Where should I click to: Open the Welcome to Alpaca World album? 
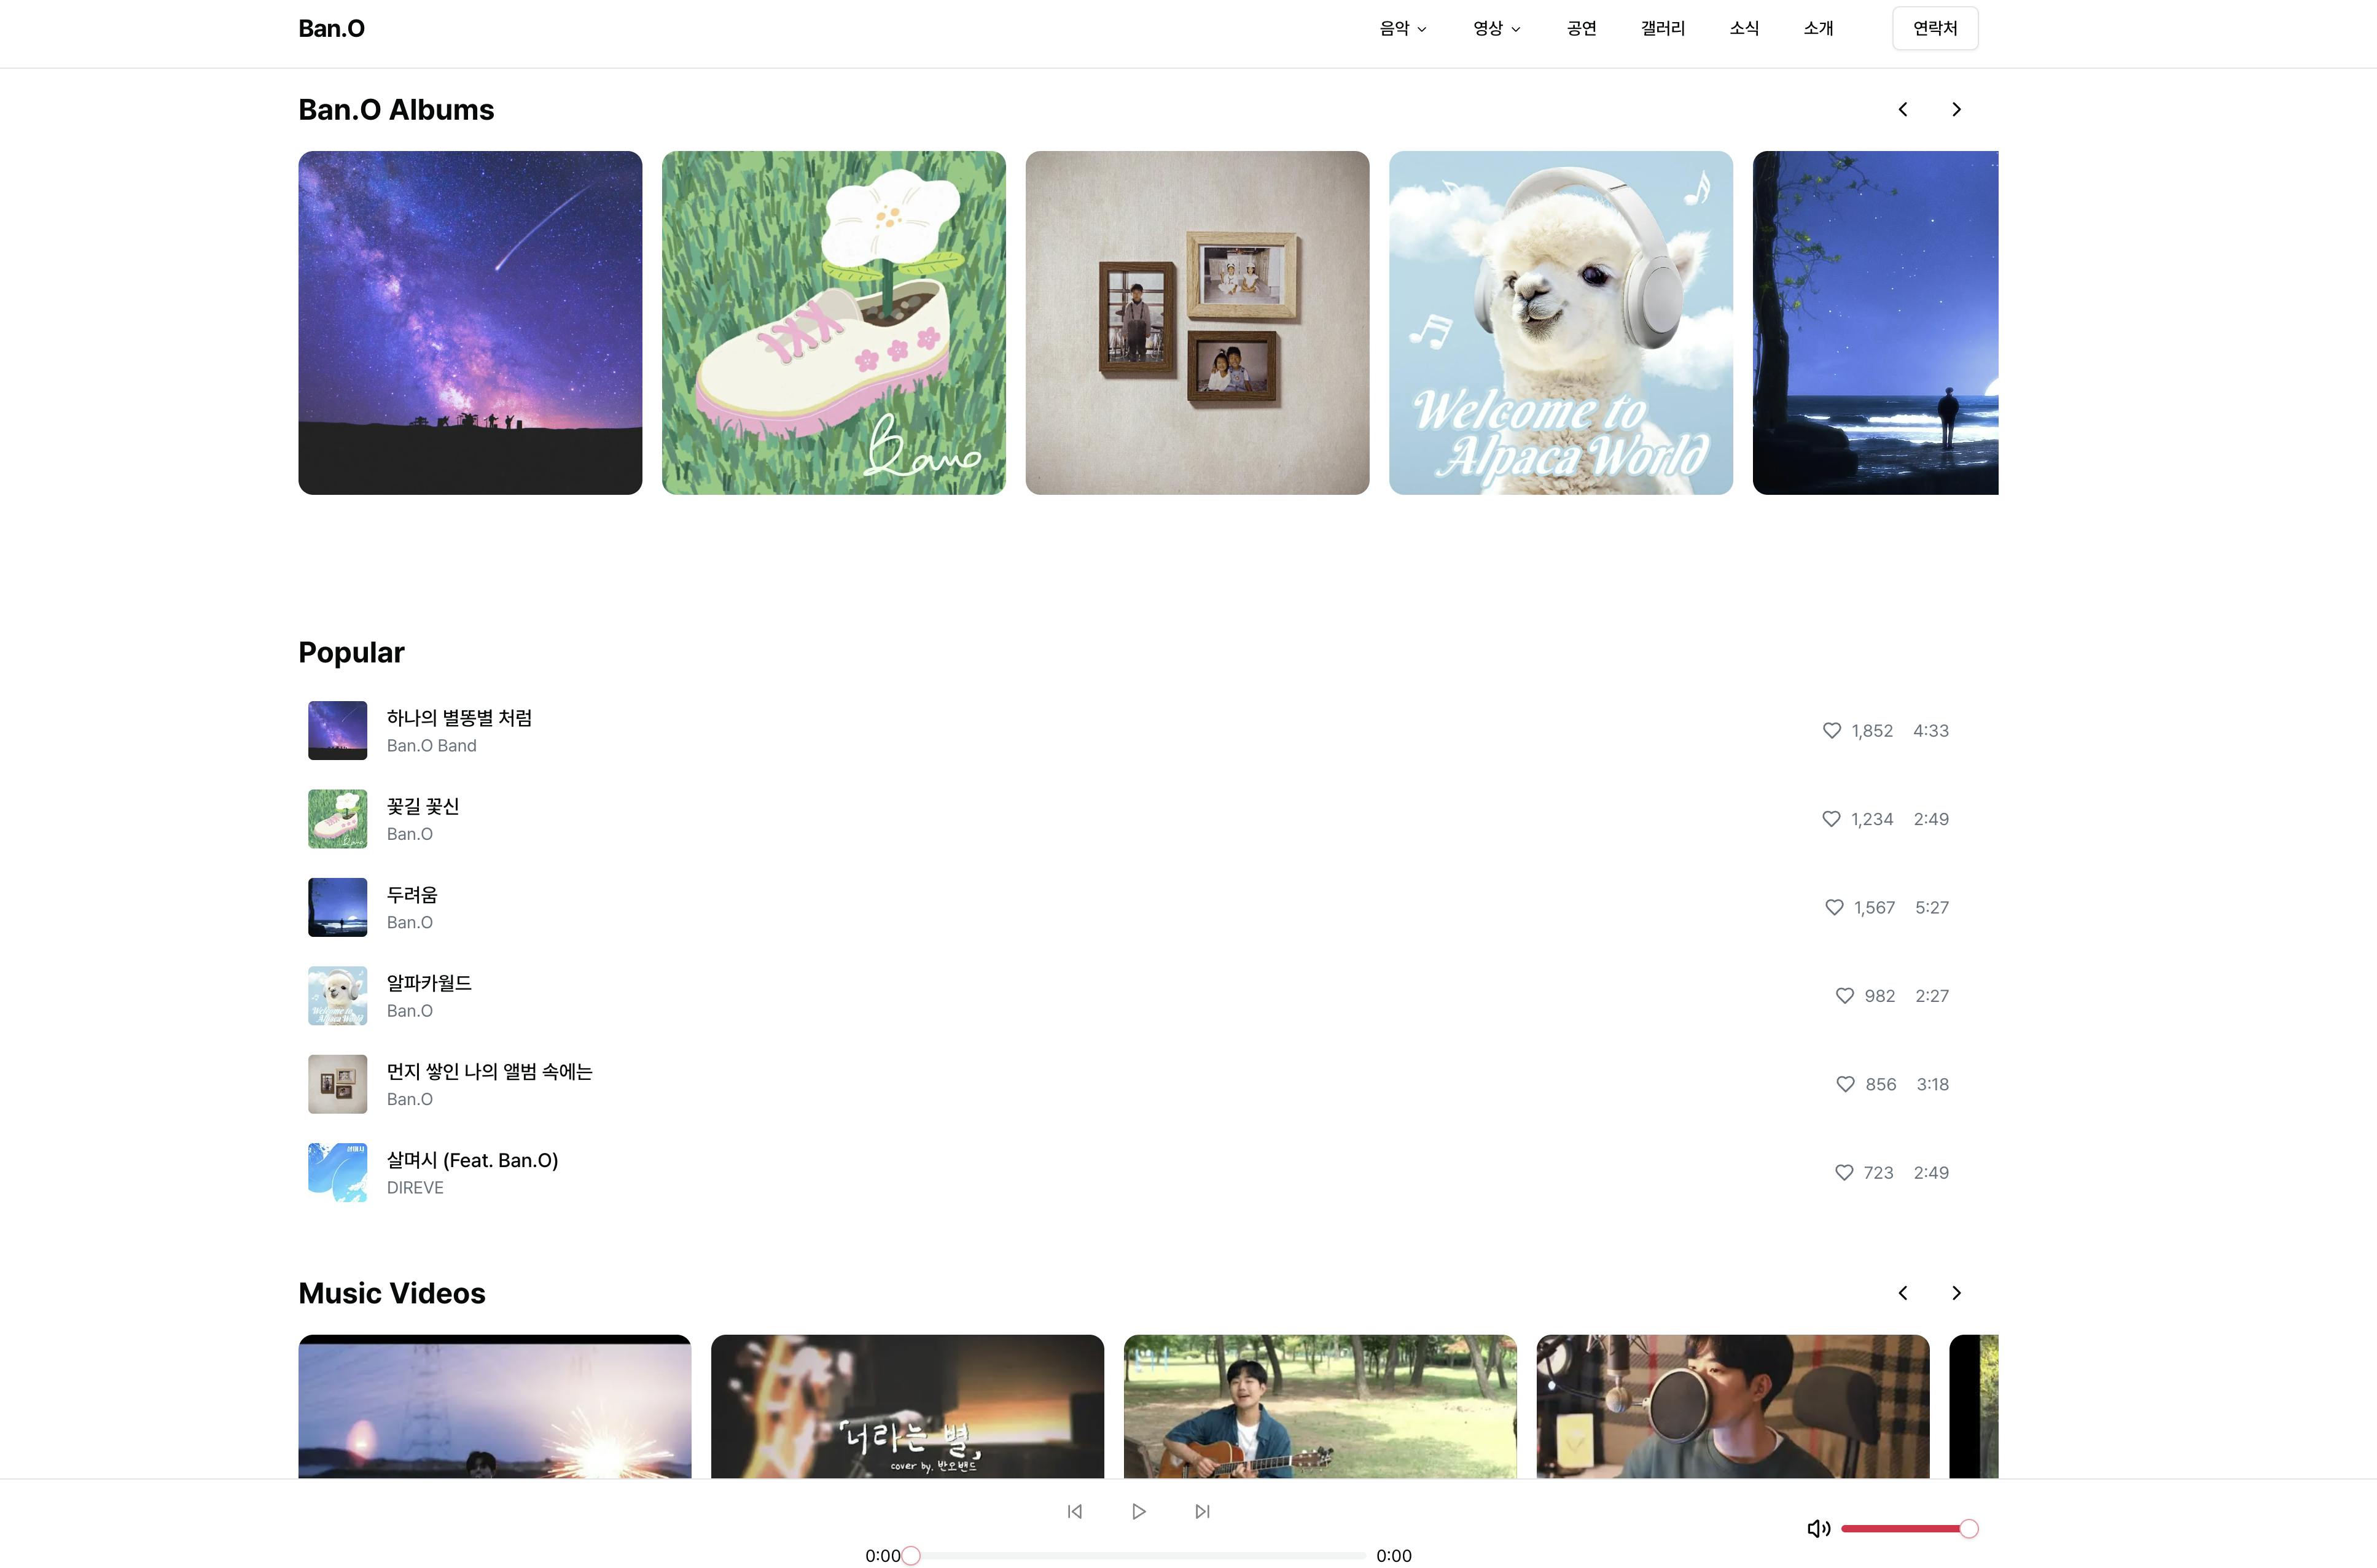pyautogui.click(x=1561, y=322)
